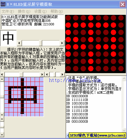Close the 8×8LED字模提取 window
Screen dimensions: 127x139
coord(122,4)
